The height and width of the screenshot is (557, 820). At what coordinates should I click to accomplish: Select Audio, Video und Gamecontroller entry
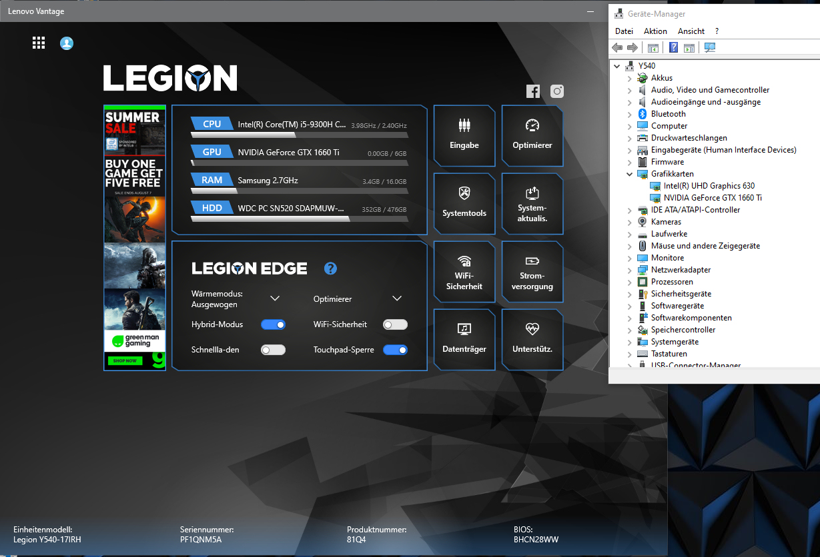click(x=710, y=90)
